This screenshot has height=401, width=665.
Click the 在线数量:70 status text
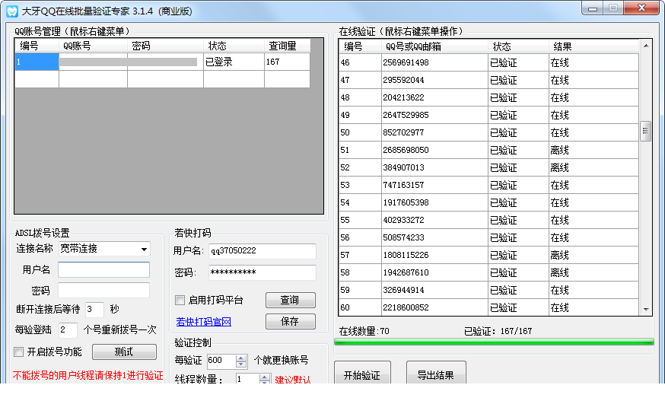(364, 331)
